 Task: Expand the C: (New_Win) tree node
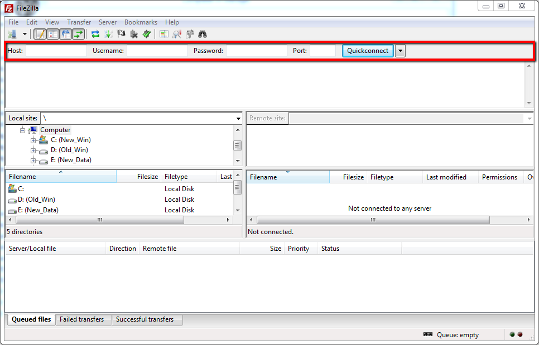coord(33,140)
